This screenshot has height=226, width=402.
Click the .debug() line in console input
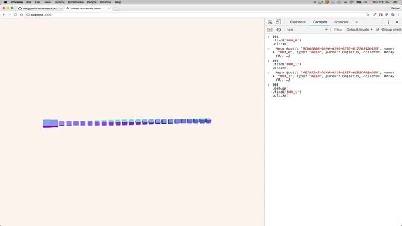281,89
